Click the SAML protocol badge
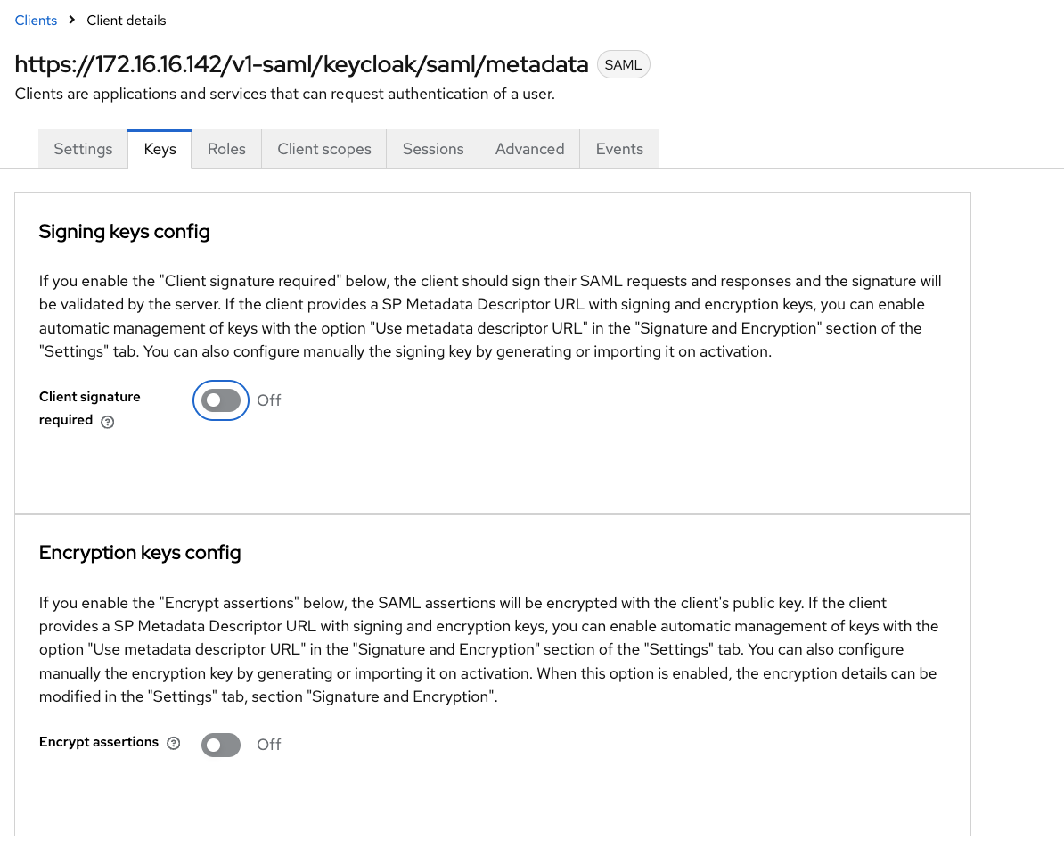This screenshot has height=857, width=1064. tap(623, 65)
